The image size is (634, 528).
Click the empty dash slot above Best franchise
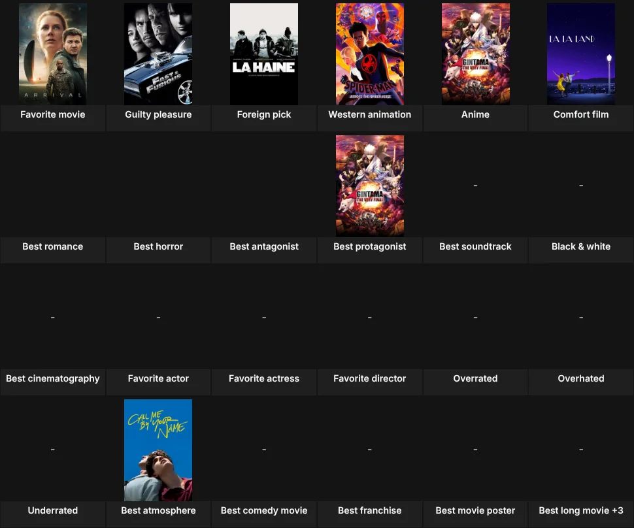coord(369,450)
